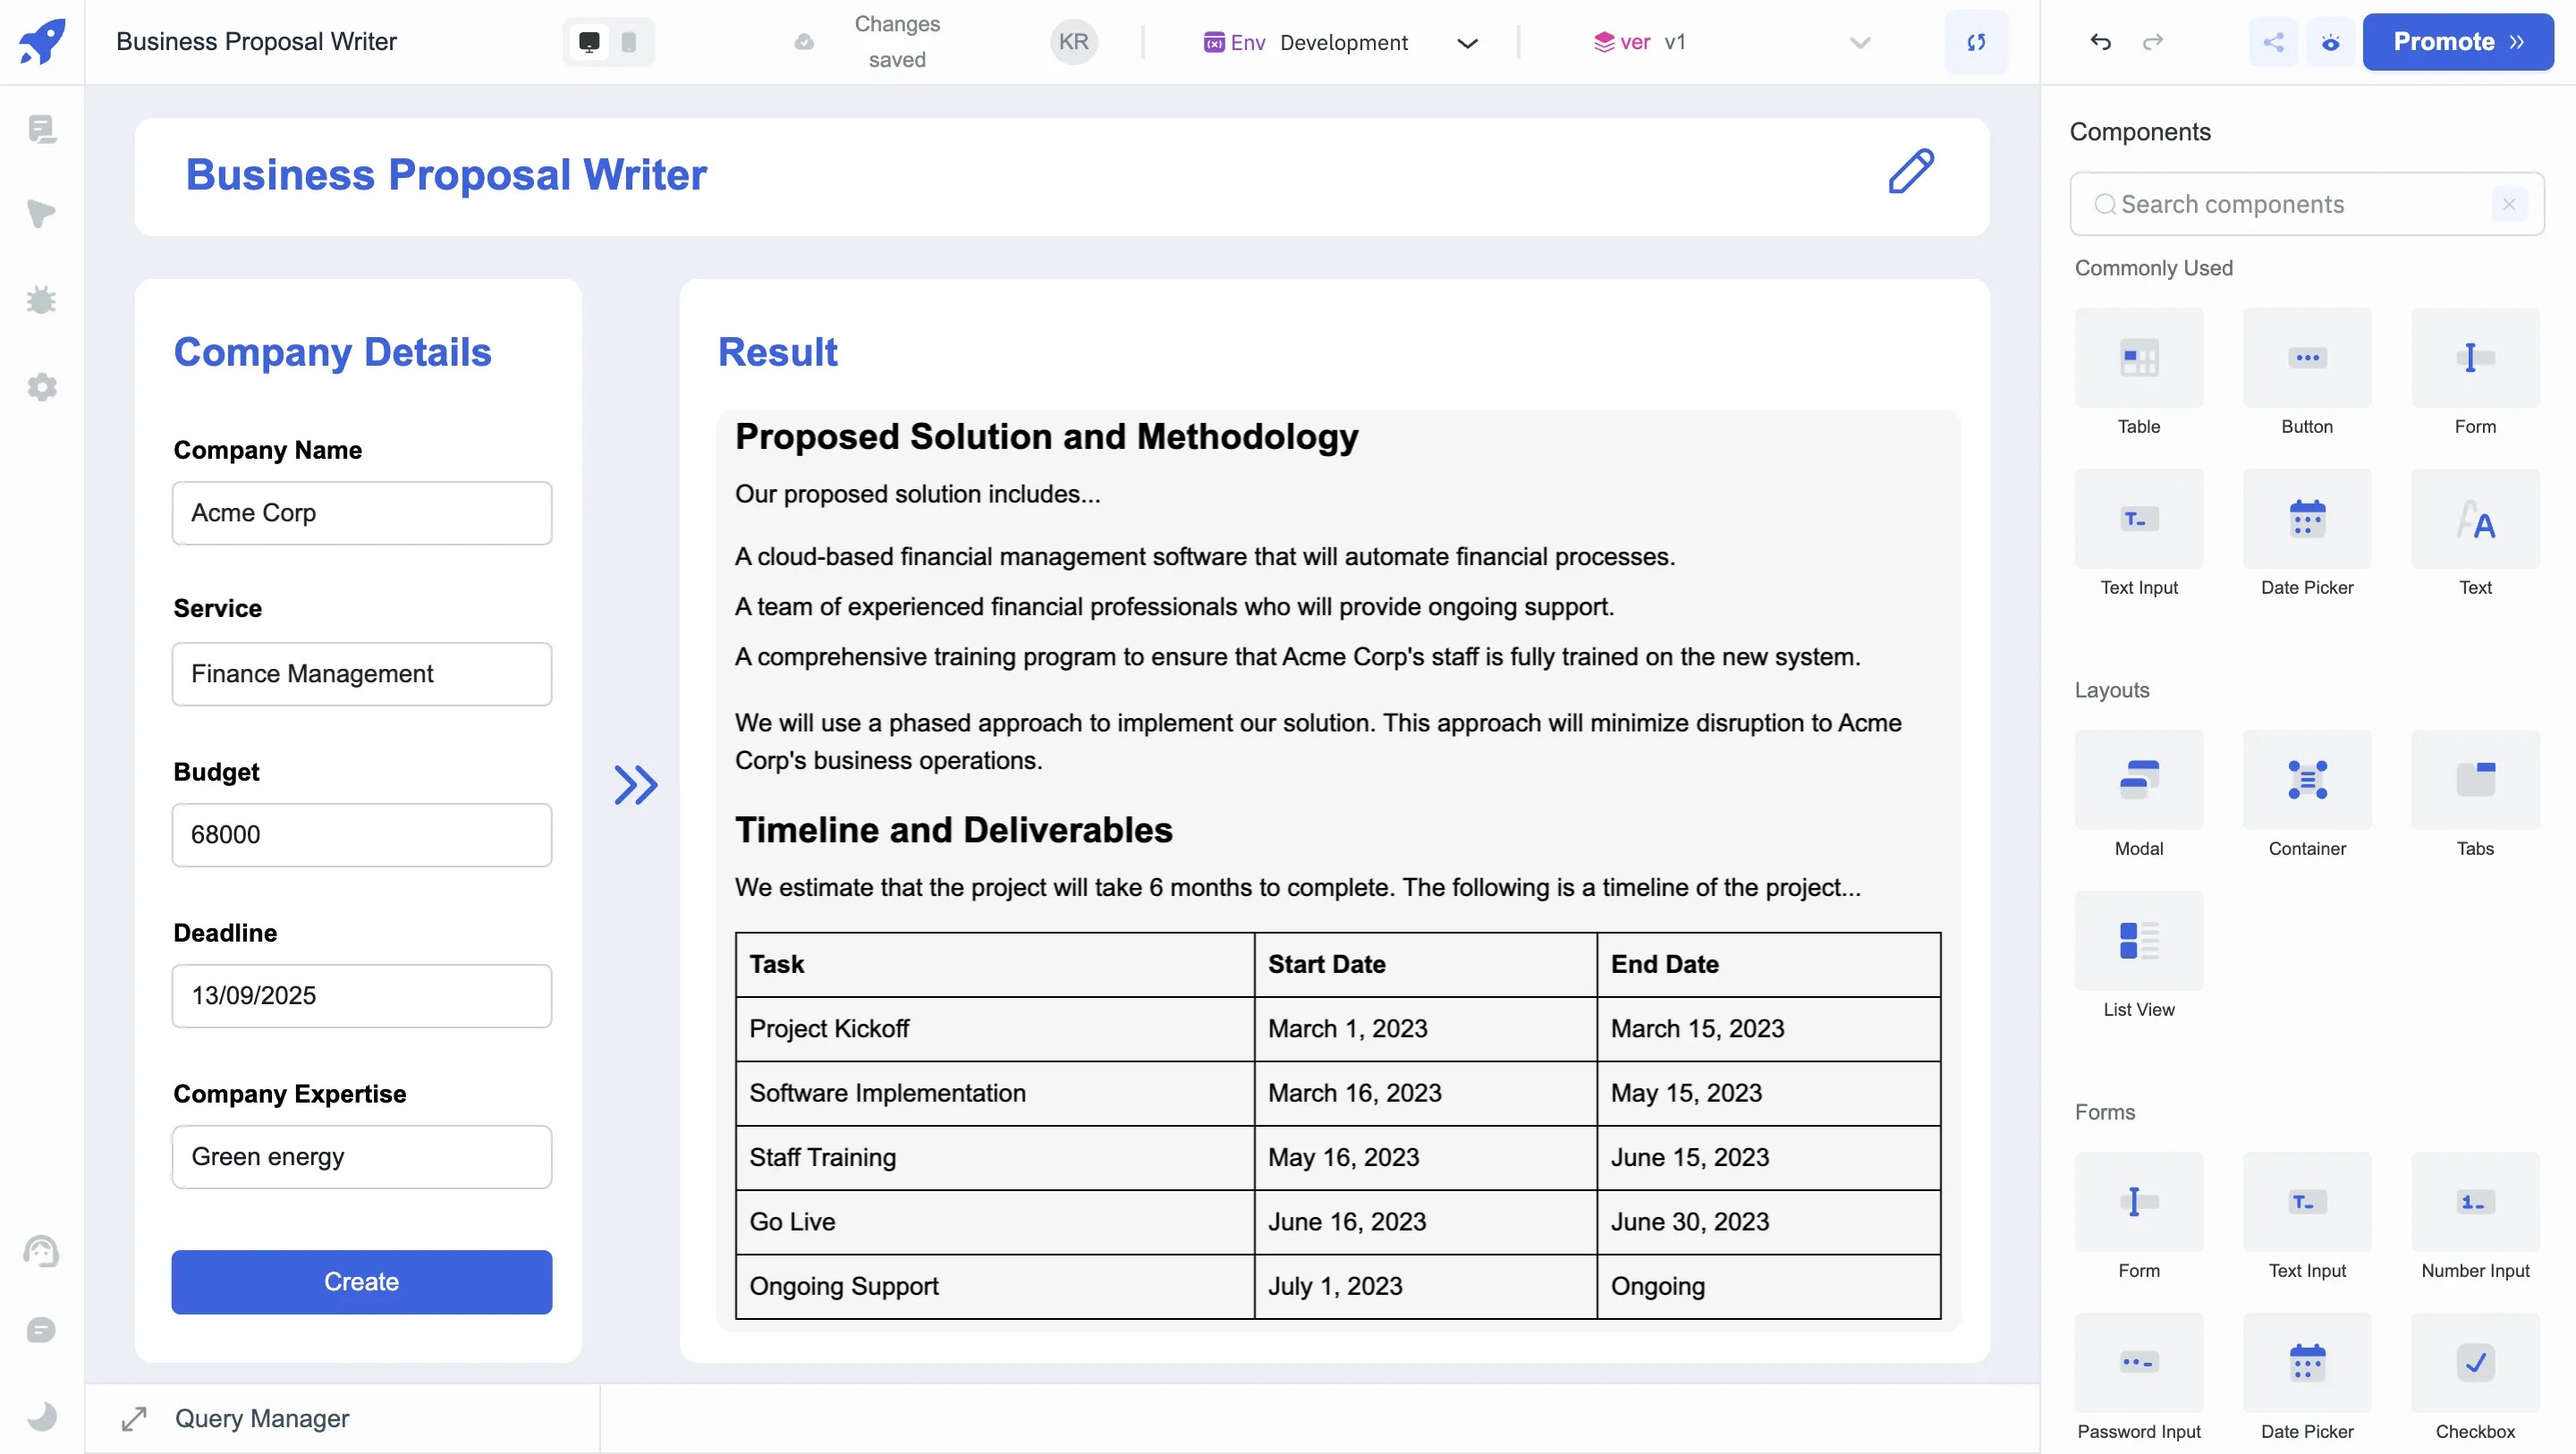Click the support headset icon at bottom left
Image resolution: width=2576 pixels, height=1454 pixels.
(x=42, y=1252)
